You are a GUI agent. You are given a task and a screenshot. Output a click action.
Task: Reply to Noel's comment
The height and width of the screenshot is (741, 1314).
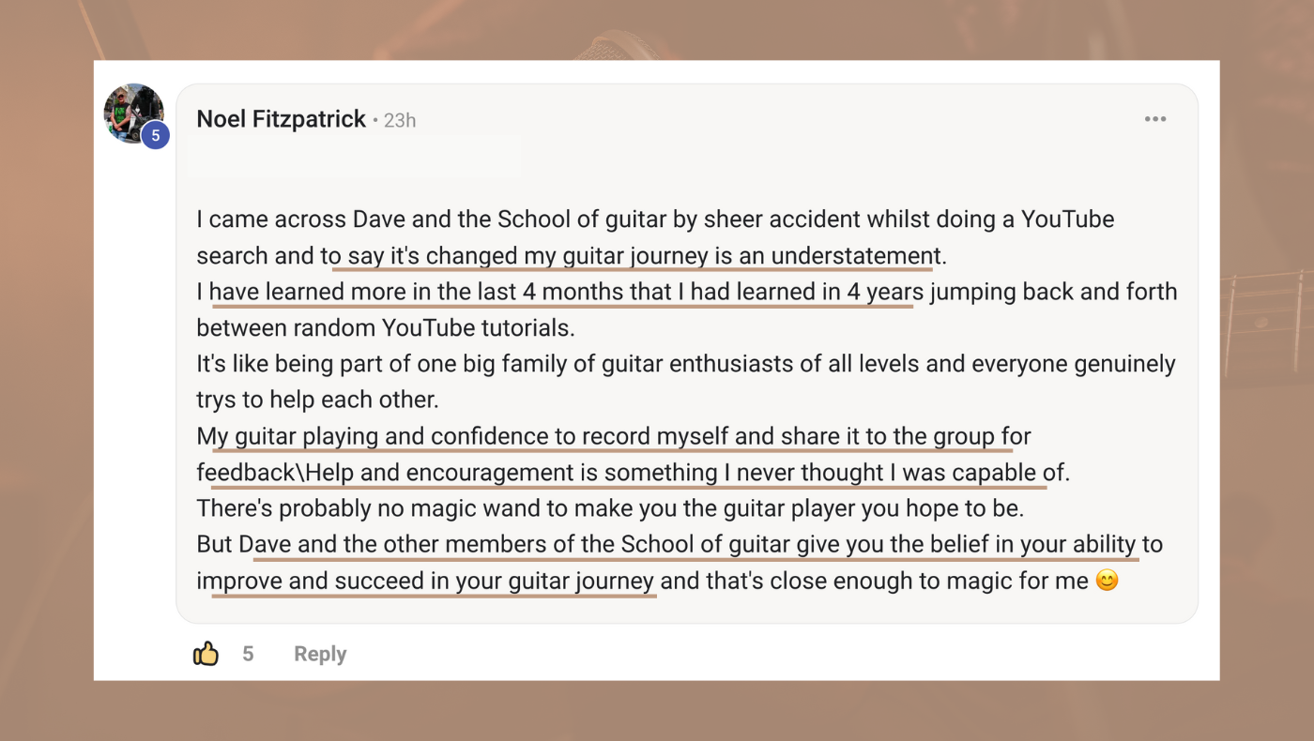[x=320, y=654]
